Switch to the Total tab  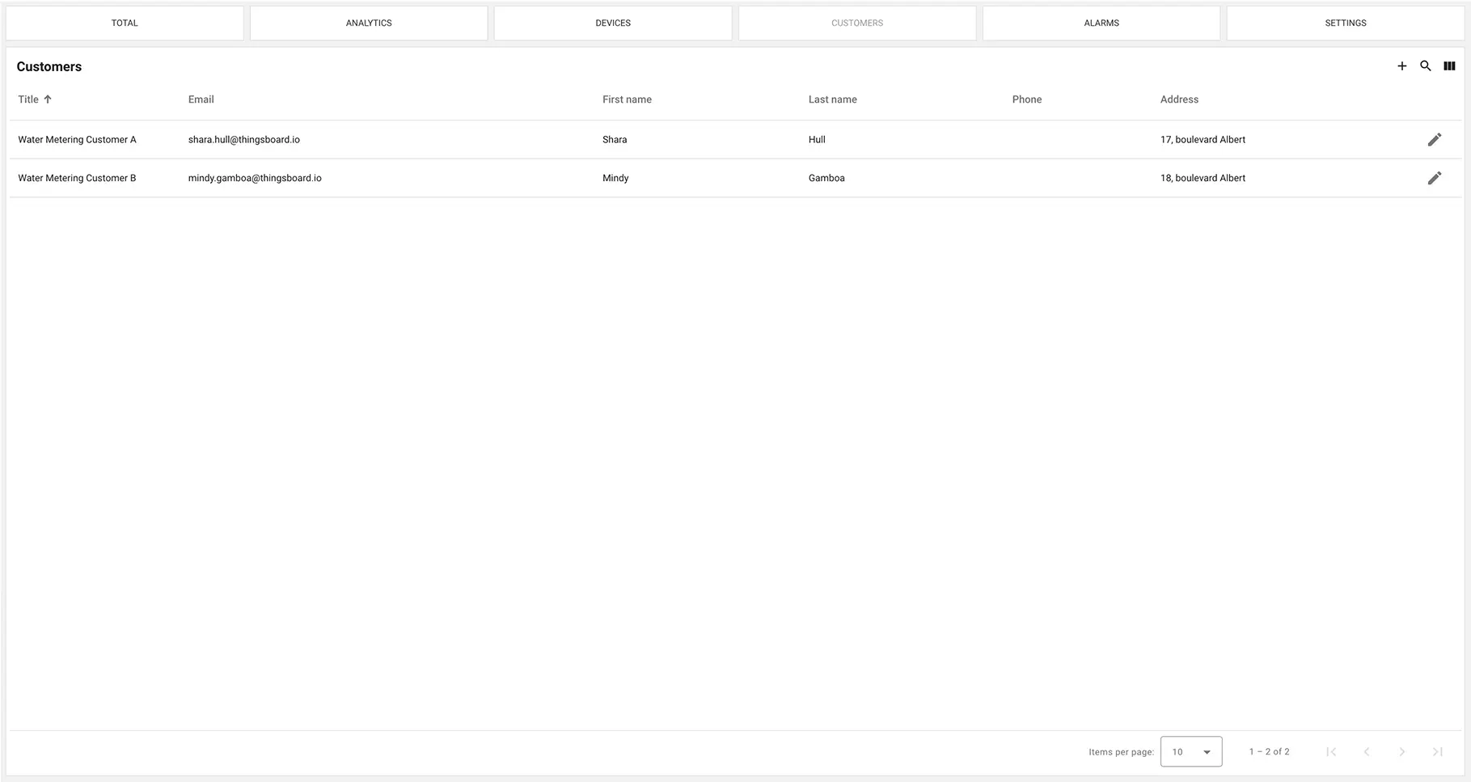coord(125,23)
